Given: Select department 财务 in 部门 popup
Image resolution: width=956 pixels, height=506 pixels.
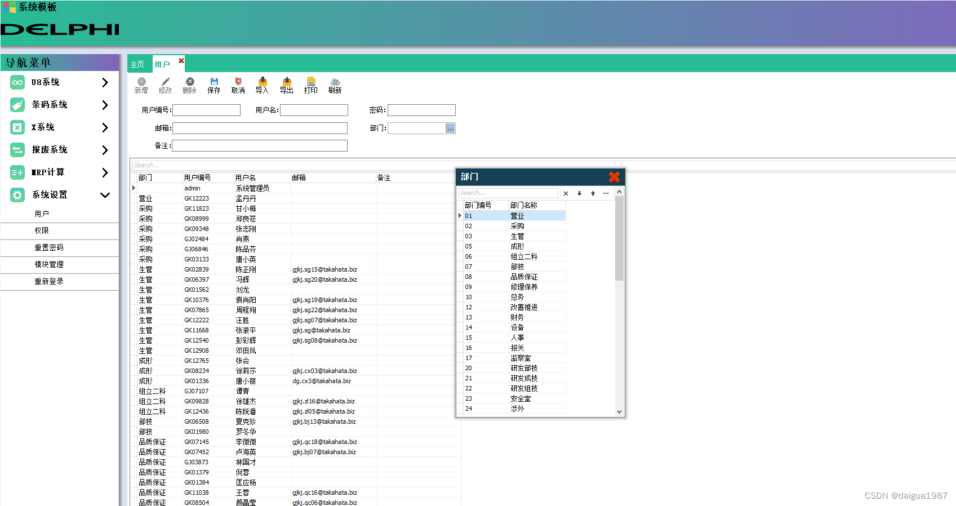Looking at the screenshot, I should coord(514,317).
